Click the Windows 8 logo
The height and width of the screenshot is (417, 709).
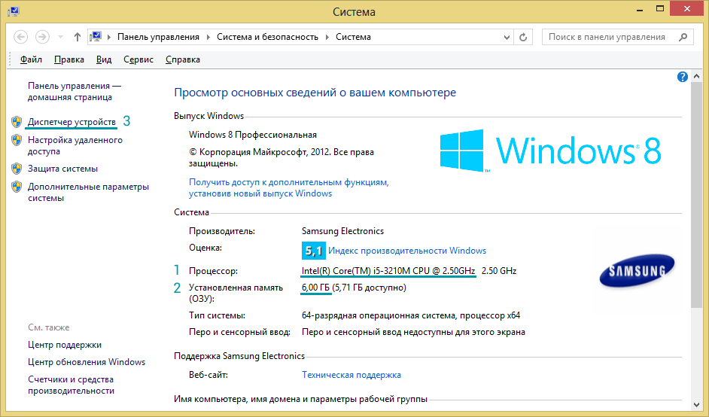tap(551, 151)
